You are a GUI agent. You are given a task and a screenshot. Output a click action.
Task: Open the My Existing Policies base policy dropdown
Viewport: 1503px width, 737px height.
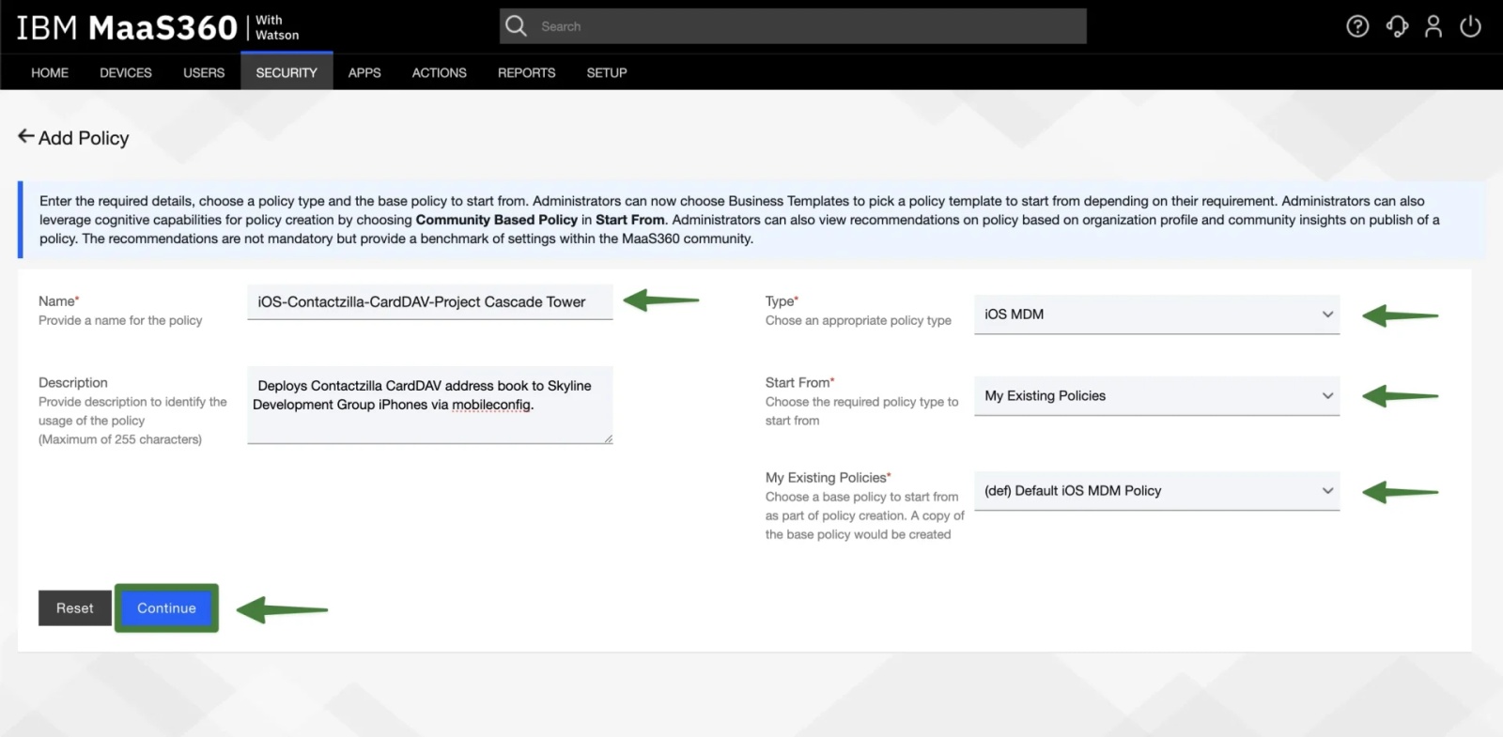[1156, 491]
